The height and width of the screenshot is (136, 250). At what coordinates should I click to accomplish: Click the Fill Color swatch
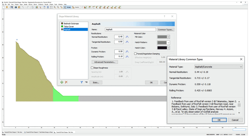click(162, 37)
